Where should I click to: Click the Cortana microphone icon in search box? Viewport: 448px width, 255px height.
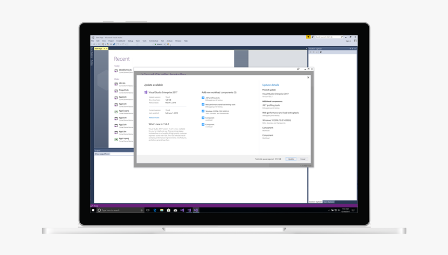click(x=141, y=210)
